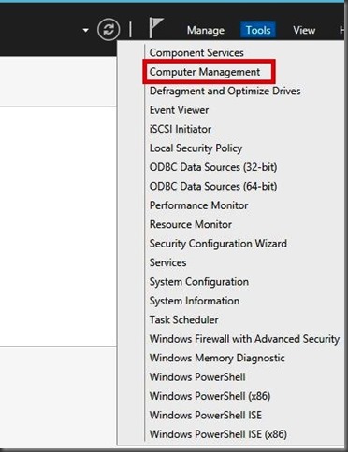348x452 pixels.
Task: Open the notifications flag icon
Action: coord(156,28)
